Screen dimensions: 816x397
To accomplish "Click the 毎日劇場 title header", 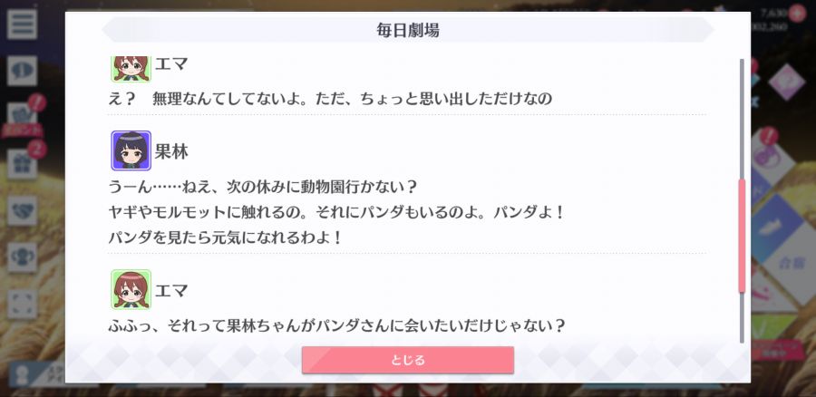I will (x=408, y=30).
